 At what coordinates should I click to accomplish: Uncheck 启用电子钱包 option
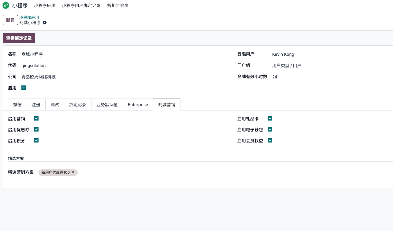[x=270, y=129]
